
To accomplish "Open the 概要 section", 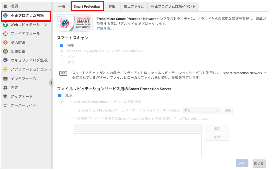I will click(14, 6).
